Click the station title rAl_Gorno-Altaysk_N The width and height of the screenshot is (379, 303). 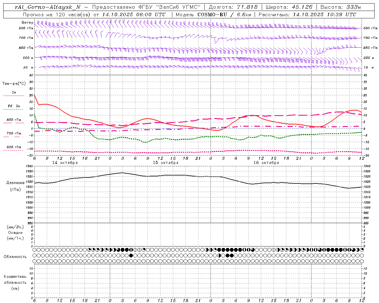coord(48,7)
